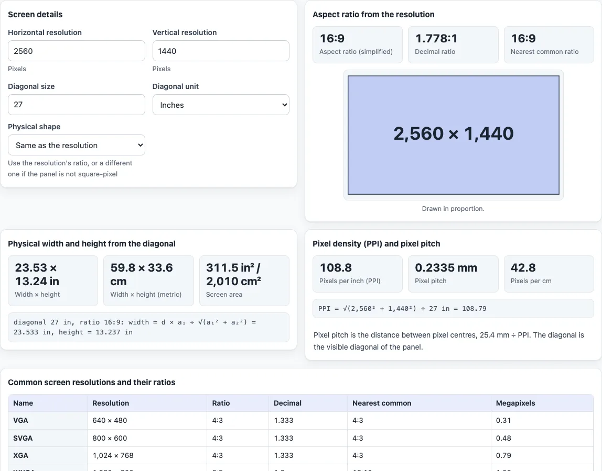The width and height of the screenshot is (602, 471).
Task: Click the Resolution column header
Action: 147,403
